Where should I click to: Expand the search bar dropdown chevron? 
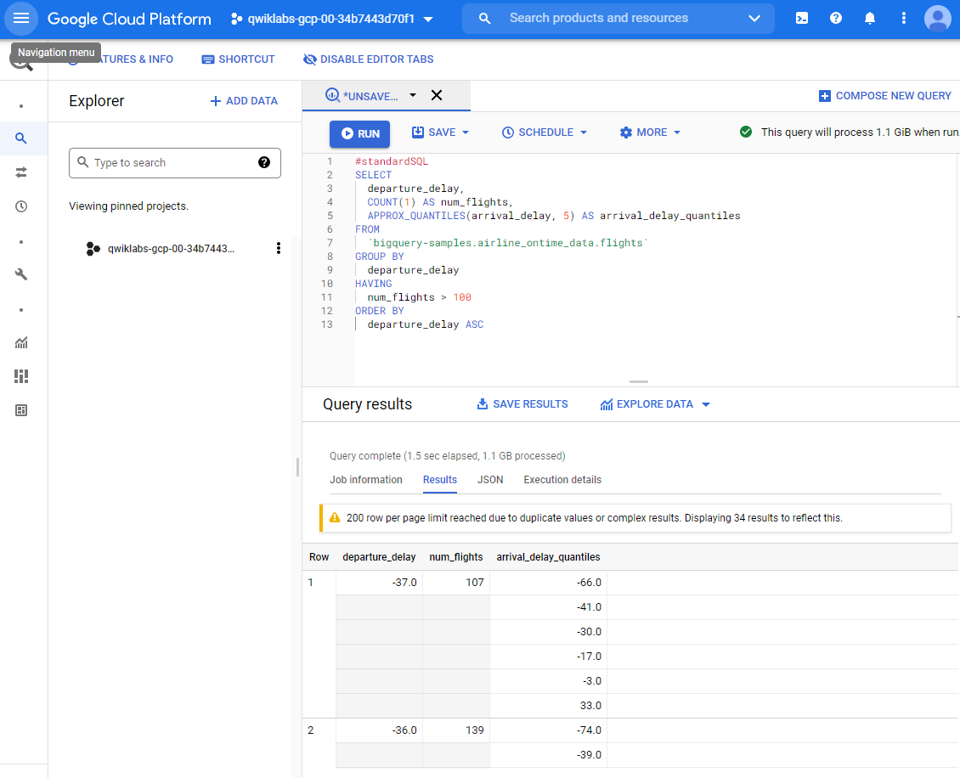[x=754, y=19]
